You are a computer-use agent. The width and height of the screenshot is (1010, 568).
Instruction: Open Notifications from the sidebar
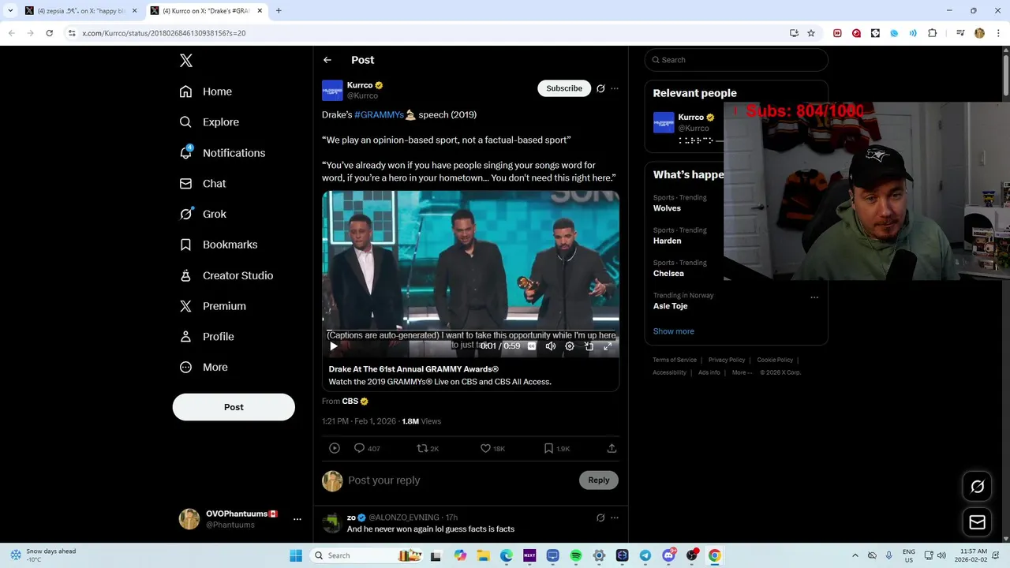point(223,153)
